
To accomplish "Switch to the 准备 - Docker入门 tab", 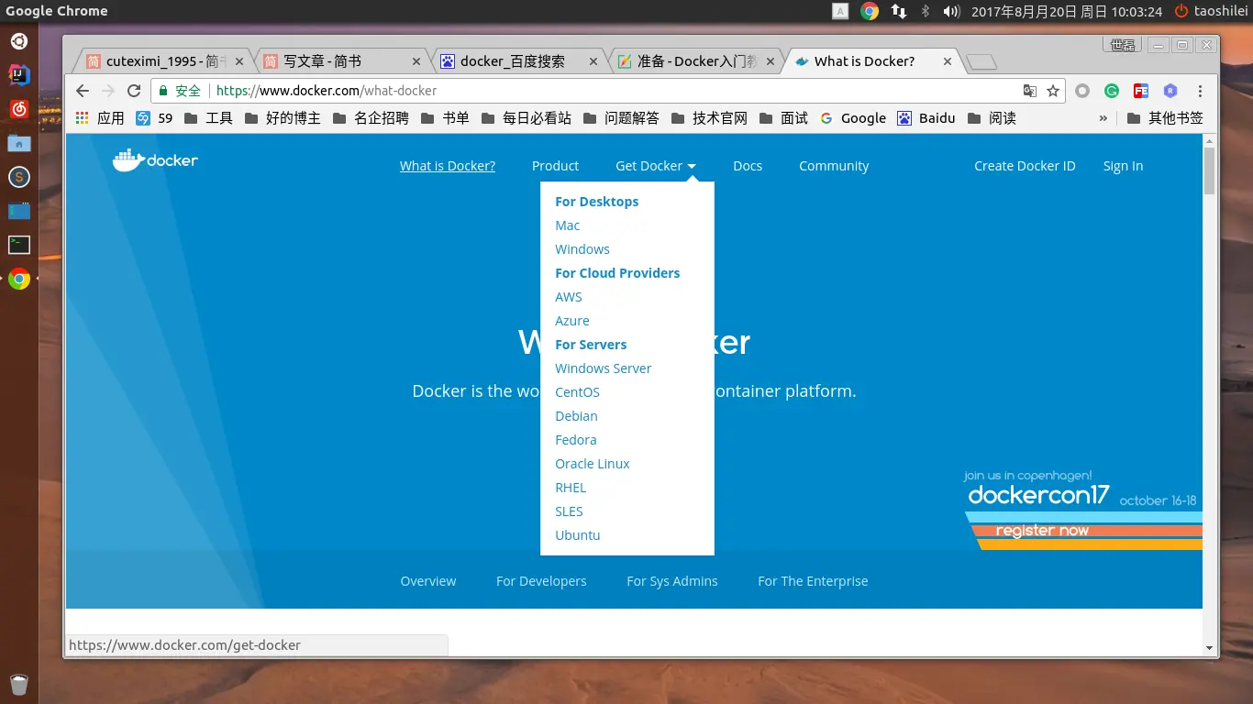I will (697, 61).
